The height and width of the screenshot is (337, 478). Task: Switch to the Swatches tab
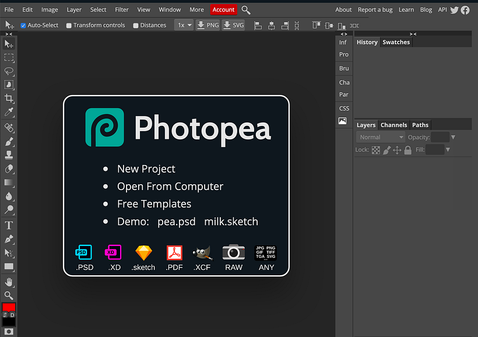(396, 42)
